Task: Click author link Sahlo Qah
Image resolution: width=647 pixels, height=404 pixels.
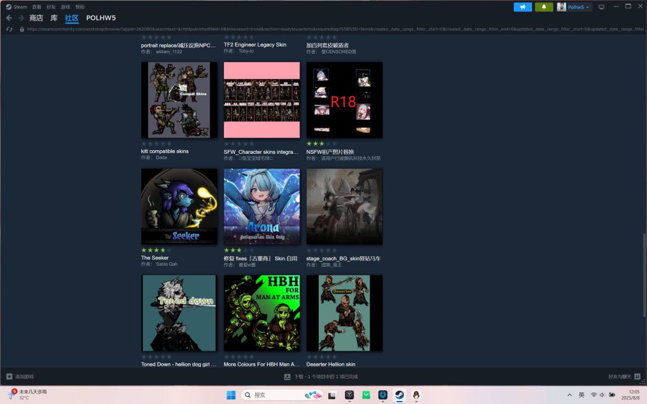Action: 167,264
